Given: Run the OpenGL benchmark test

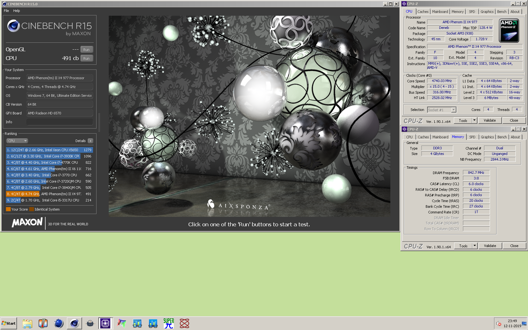Looking at the screenshot, I should [86, 50].
